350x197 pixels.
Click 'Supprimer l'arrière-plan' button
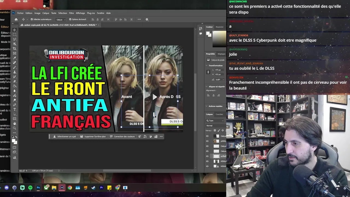[93, 137]
